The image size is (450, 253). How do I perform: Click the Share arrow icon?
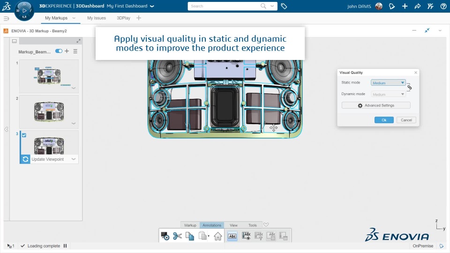pos(418,6)
